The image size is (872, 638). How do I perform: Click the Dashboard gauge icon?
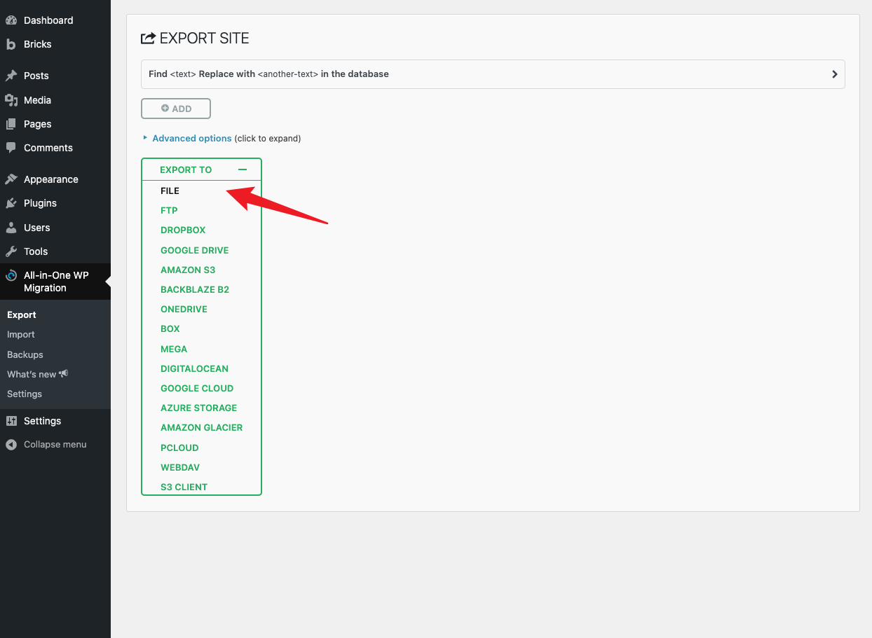11,20
